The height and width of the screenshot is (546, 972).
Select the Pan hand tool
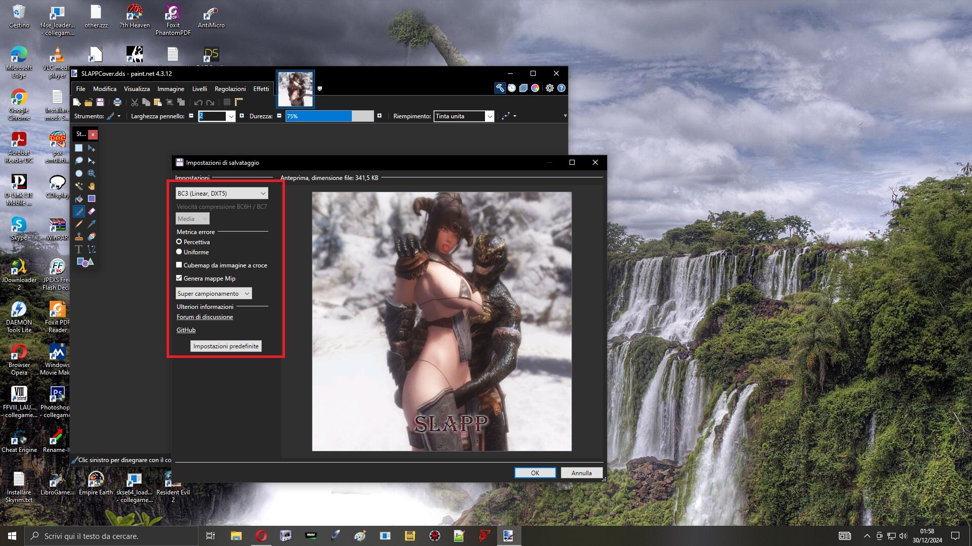pos(91,186)
